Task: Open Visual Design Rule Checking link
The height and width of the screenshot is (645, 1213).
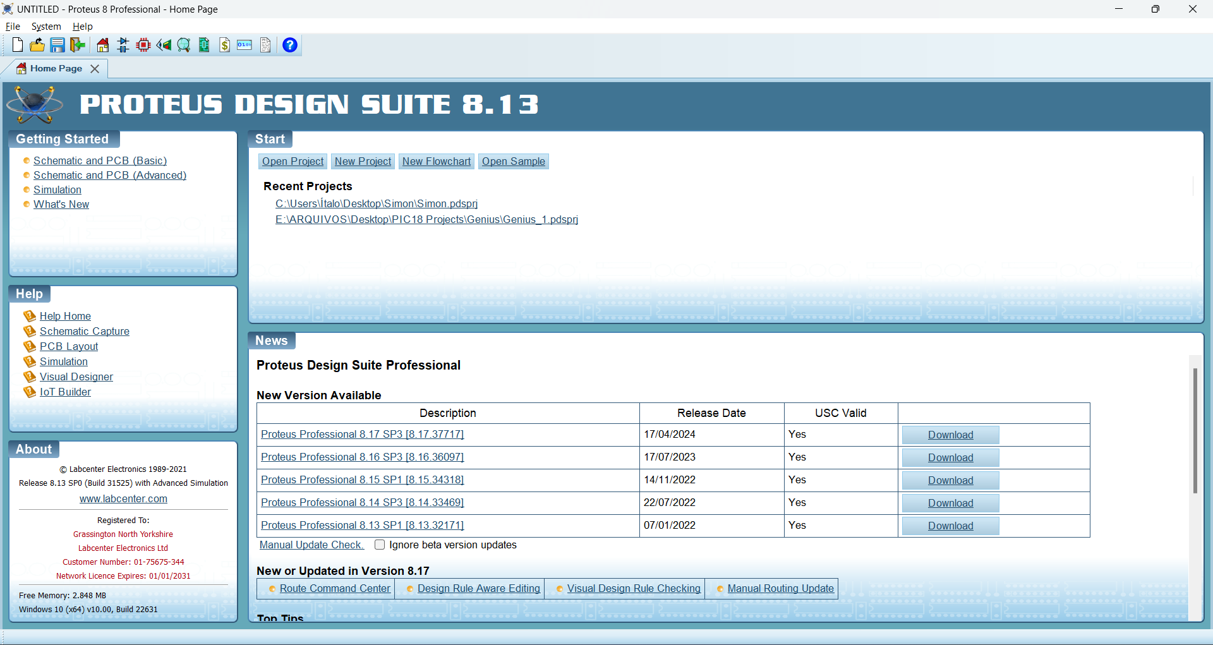Action: pos(634,588)
